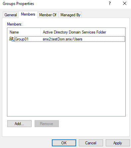The image size is (131, 148).
Task: Close the Groups Properties dialog
Action: (125, 3)
